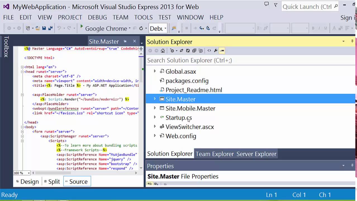This screenshot has width=357, height=201.
Task: Click the editor split handle icon
Action: [x=141, y=49]
